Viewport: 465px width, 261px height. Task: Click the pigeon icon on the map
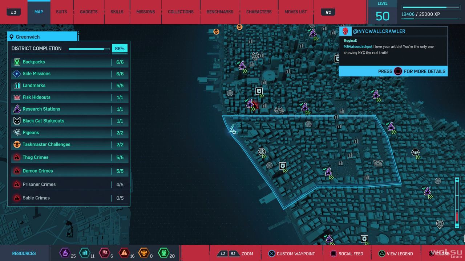pyautogui.click(x=279, y=110)
